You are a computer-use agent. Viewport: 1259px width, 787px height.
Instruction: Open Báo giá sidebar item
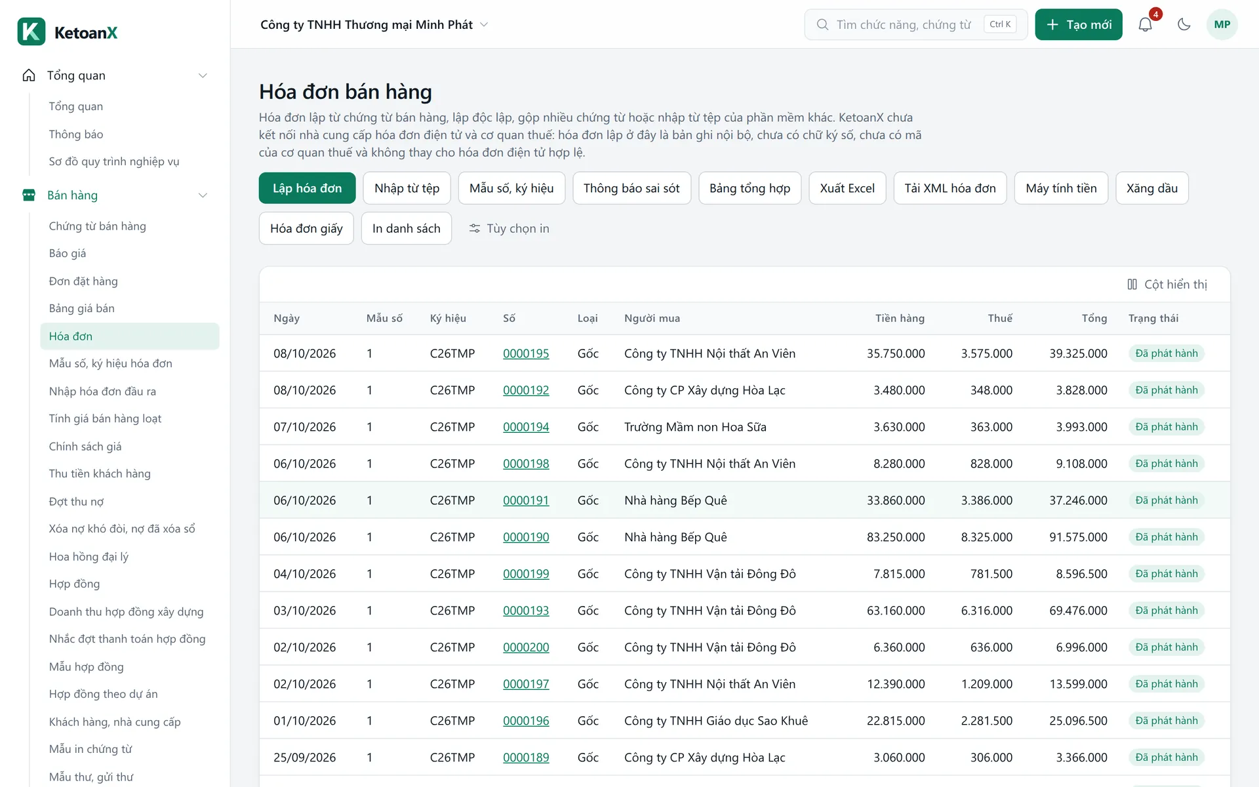pyautogui.click(x=68, y=253)
